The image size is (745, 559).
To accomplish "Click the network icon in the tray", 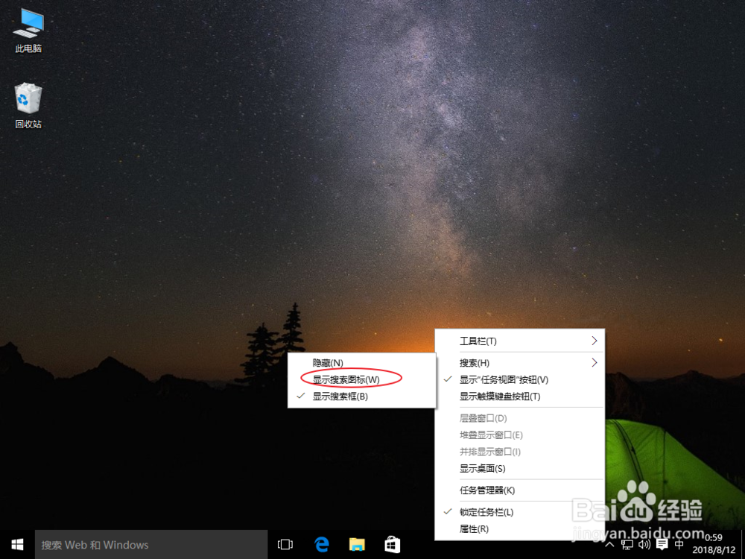I will [x=627, y=545].
